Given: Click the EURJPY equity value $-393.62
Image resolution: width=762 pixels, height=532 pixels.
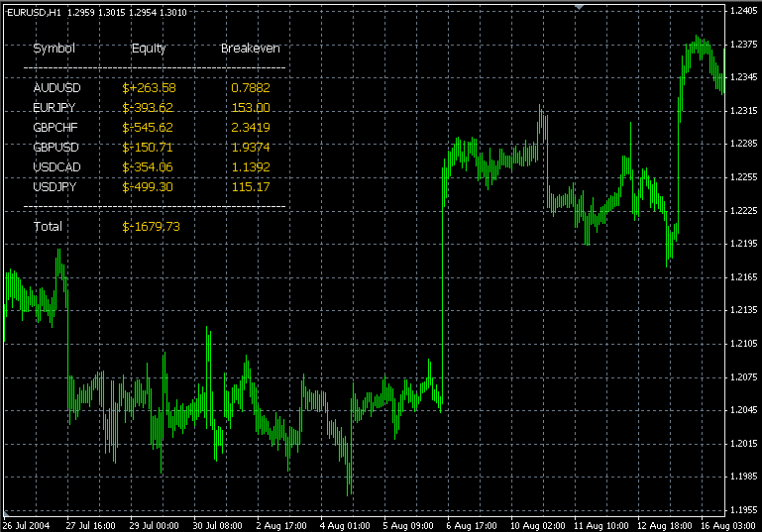Looking at the screenshot, I should 148,107.
